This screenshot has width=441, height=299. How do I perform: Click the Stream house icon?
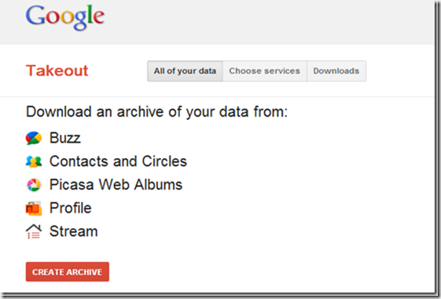pyautogui.click(x=34, y=231)
